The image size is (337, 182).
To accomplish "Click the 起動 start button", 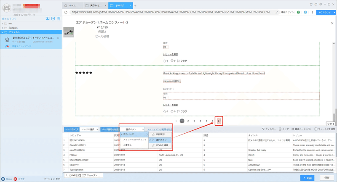I will click(x=308, y=178).
